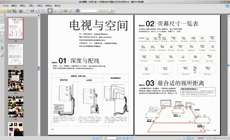
Task: Open the Help menu (帮助)
Action: pyautogui.click(x=58, y=6)
